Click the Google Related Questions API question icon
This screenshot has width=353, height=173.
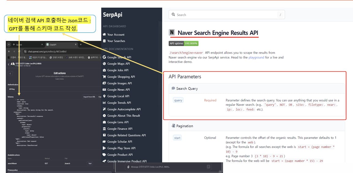point(104,135)
